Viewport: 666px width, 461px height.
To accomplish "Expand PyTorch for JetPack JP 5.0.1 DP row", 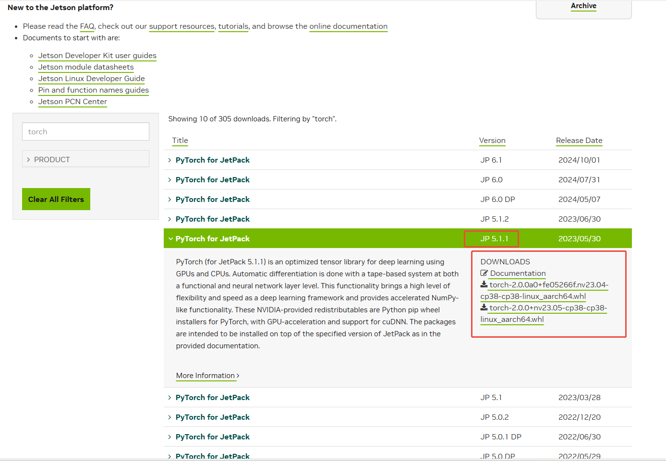I will pos(398,437).
